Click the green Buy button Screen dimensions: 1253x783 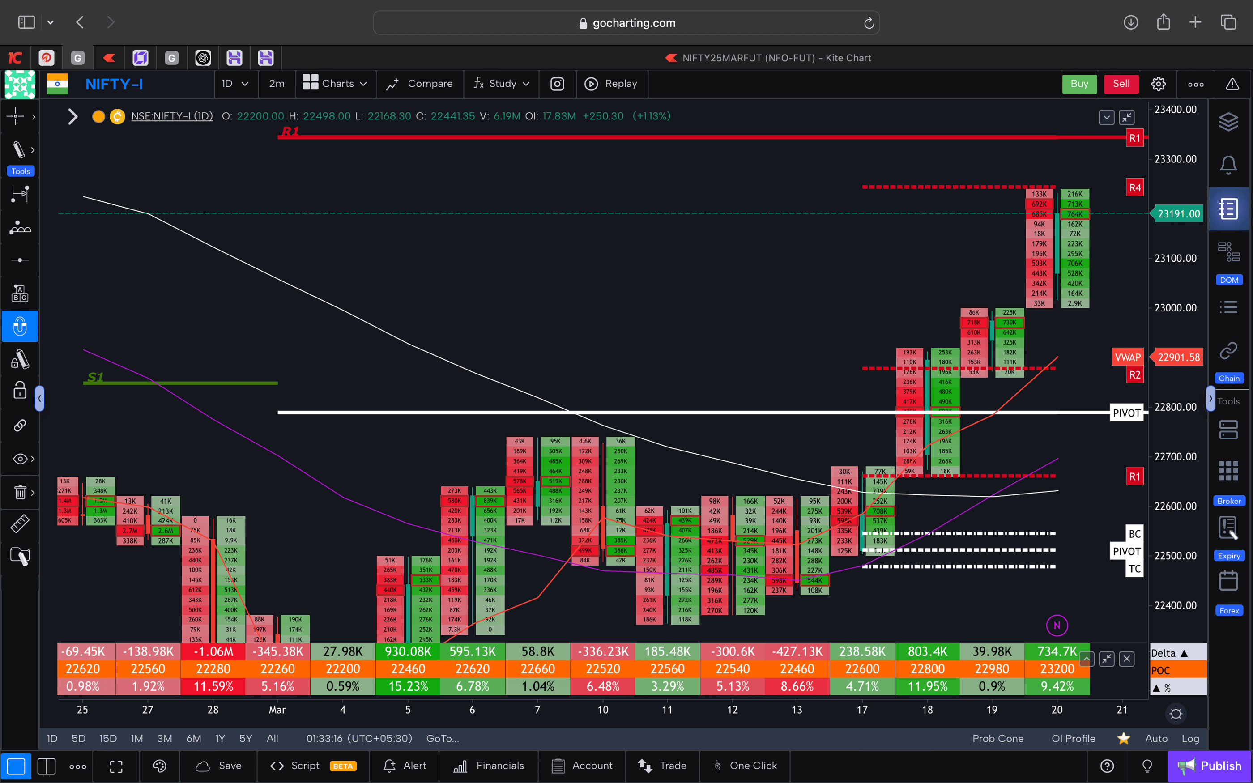(1079, 83)
